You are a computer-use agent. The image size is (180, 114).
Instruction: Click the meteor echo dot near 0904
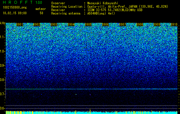pyautogui.click(x=76, y=94)
